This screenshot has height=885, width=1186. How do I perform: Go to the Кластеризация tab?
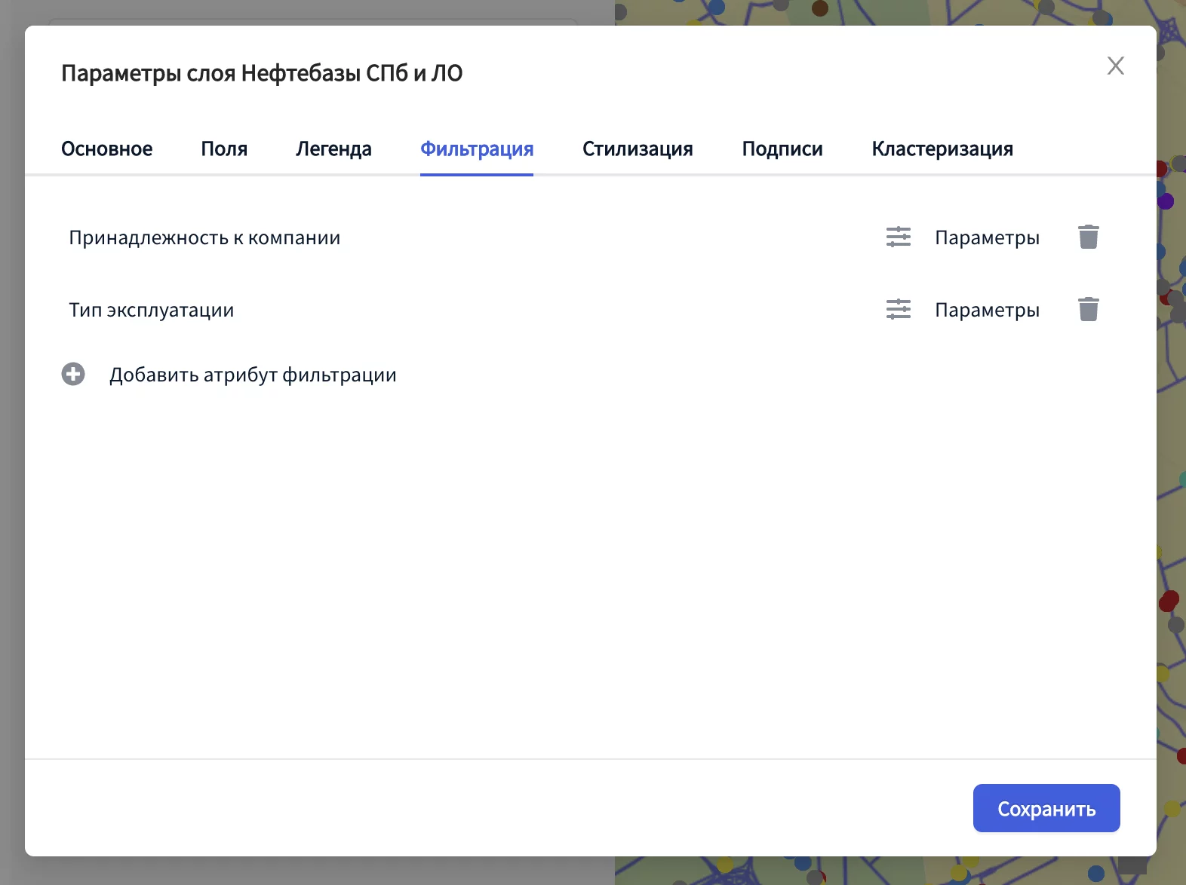click(x=942, y=149)
